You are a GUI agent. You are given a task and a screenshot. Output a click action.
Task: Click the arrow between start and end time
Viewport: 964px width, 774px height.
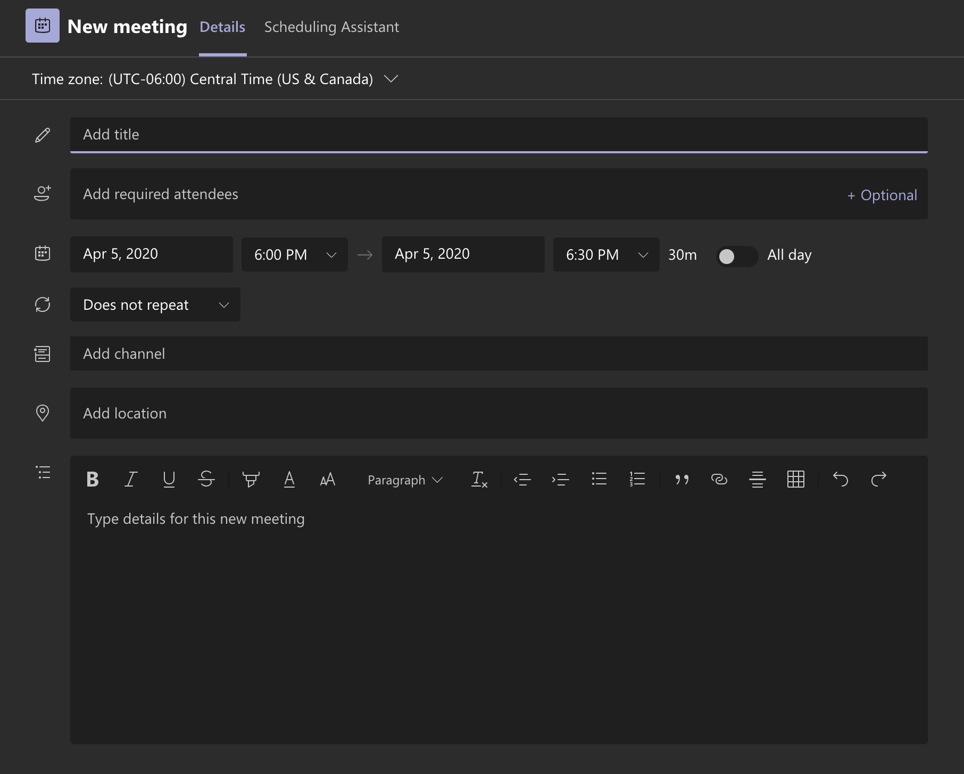[365, 255]
